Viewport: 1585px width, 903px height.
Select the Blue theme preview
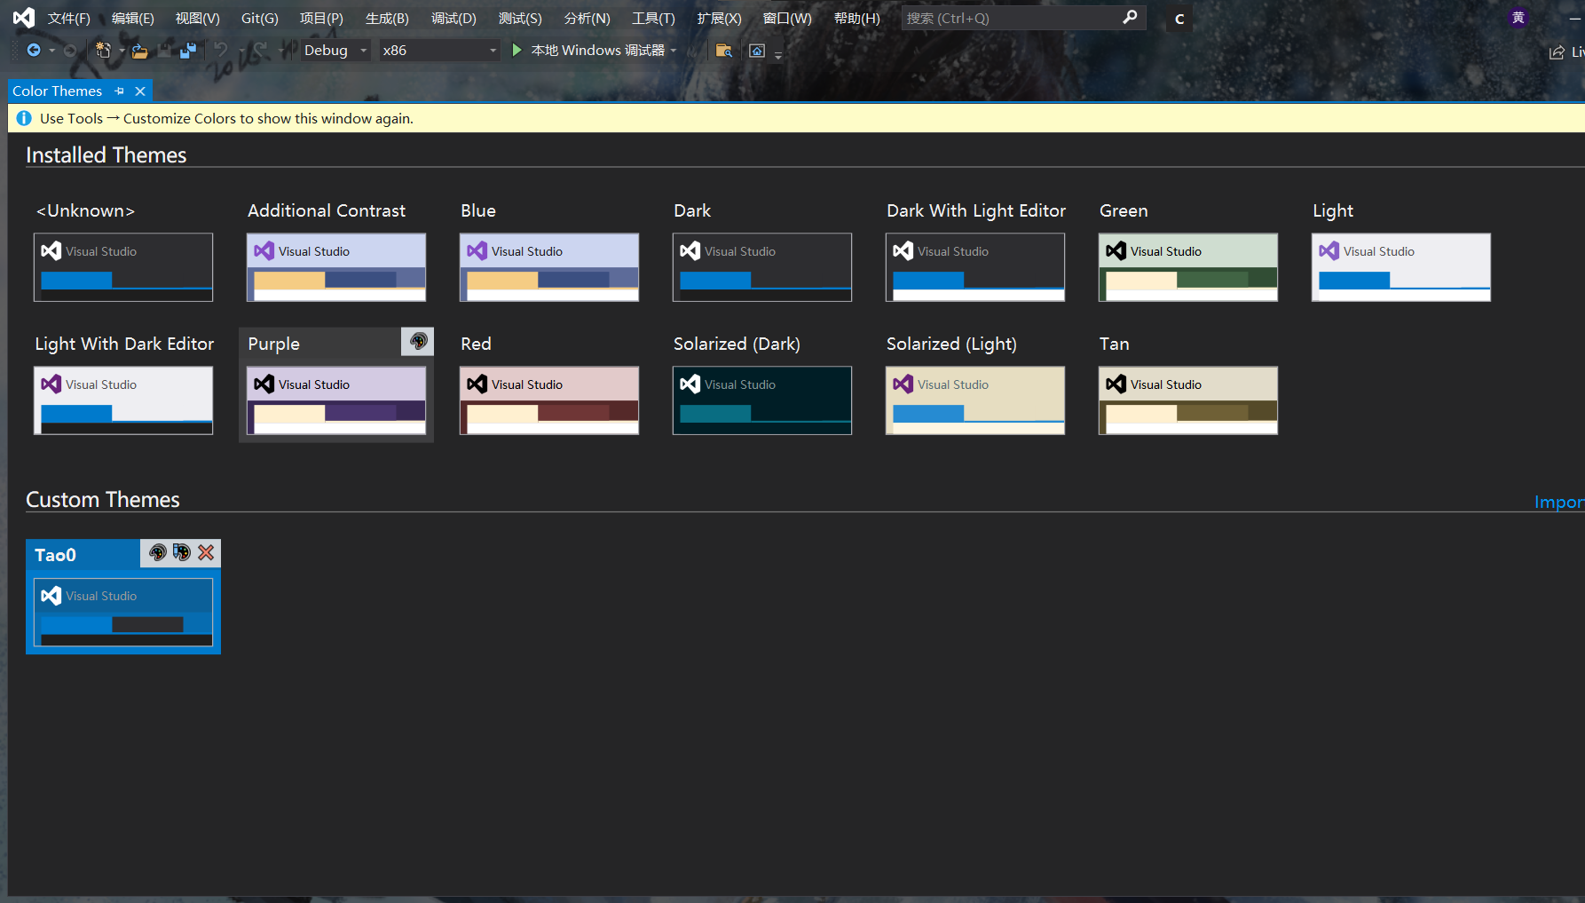point(549,267)
